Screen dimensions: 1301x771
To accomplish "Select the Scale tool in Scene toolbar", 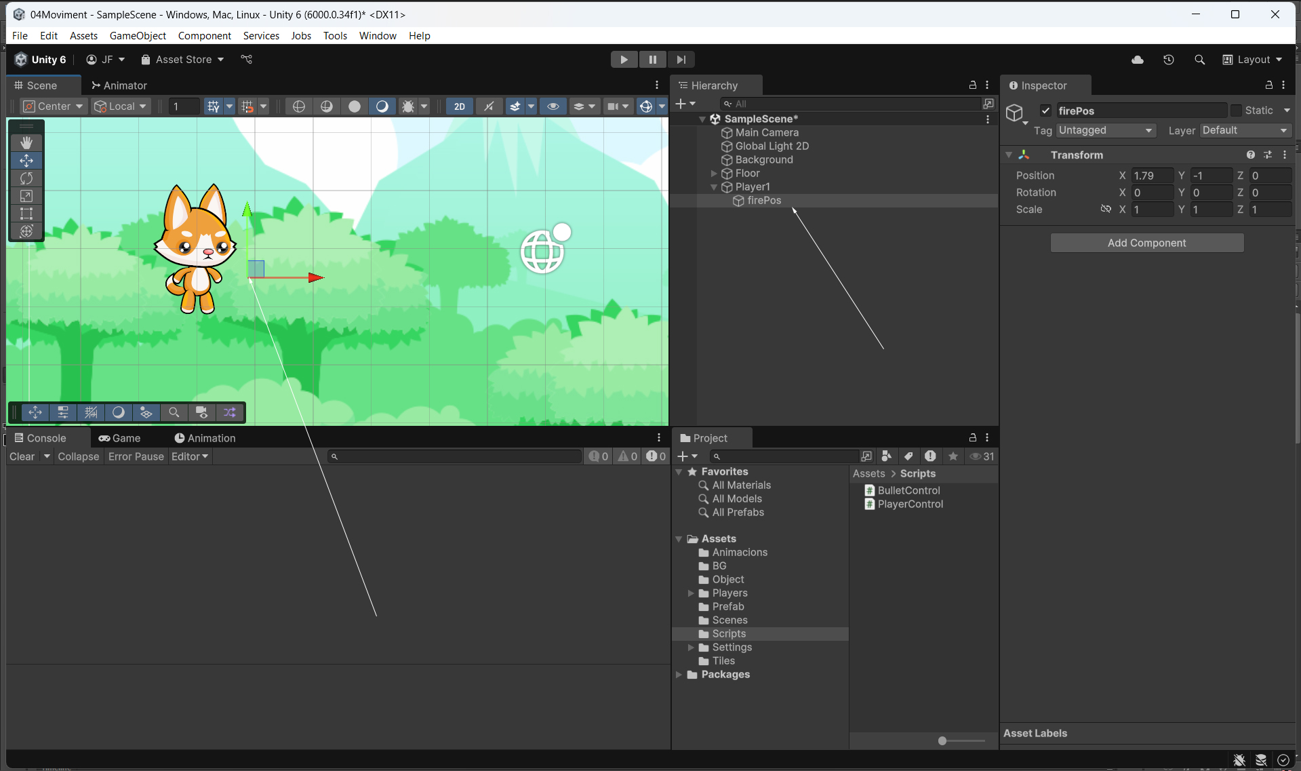I will coord(26,196).
